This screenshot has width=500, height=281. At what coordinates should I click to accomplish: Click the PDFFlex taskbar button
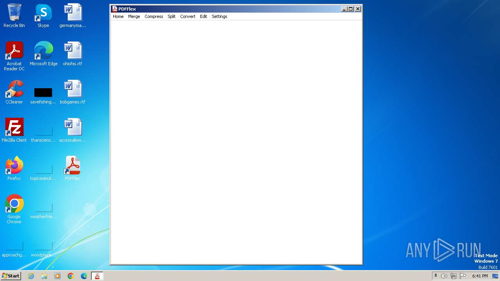pos(97,276)
